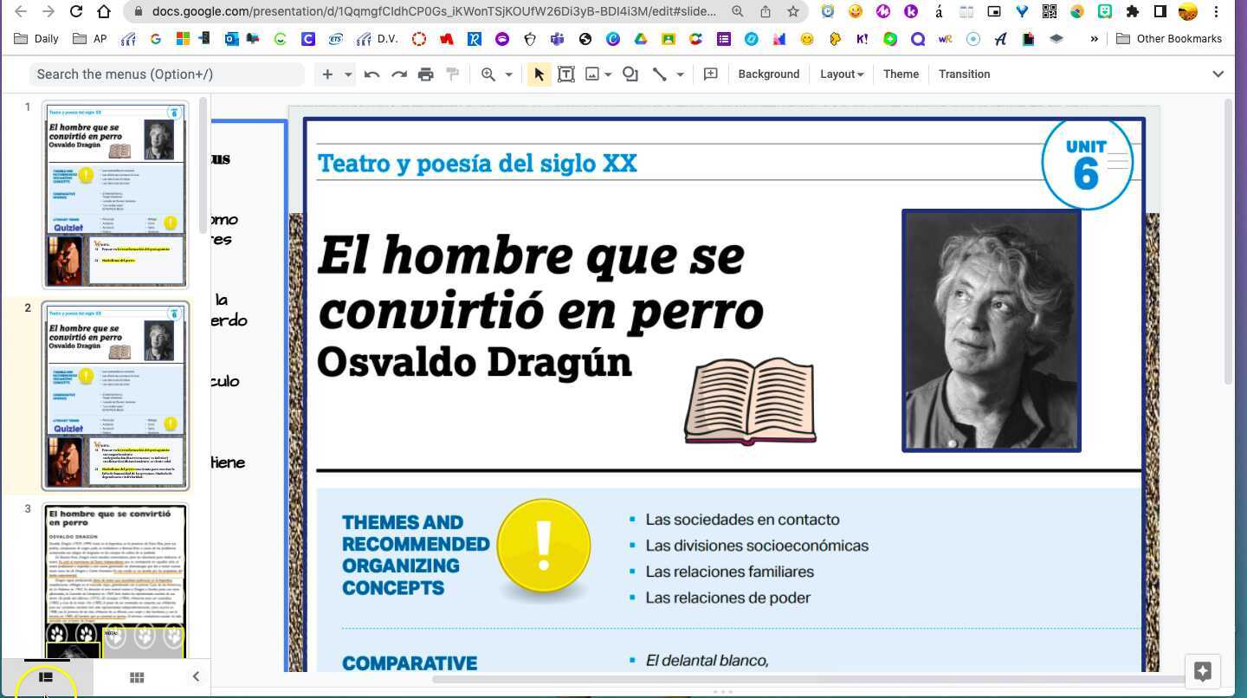Redo the last action
The height and width of the screenshot is (698, 1247).
398,74
